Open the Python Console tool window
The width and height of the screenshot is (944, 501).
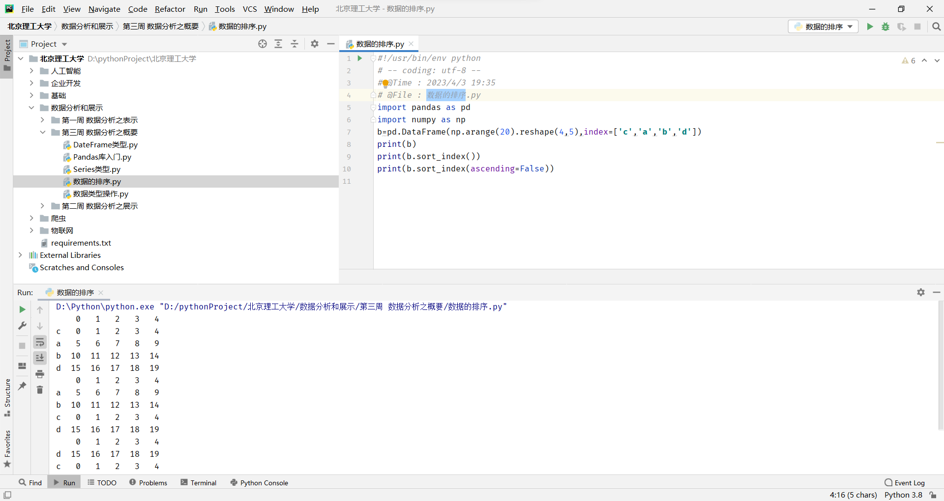click(x=259, y=483)
